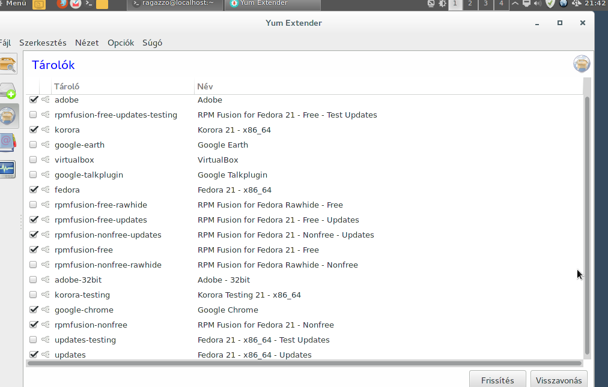Select 'RPM Fusion for Fedora 21 - Nonfree'
Screen dimensions: 608x387
(x=266, y=325)
